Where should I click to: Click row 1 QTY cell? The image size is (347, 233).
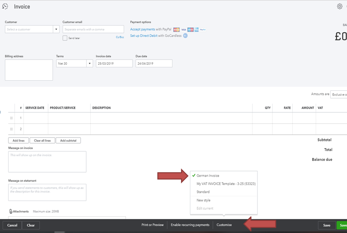(x=263, y=118)
